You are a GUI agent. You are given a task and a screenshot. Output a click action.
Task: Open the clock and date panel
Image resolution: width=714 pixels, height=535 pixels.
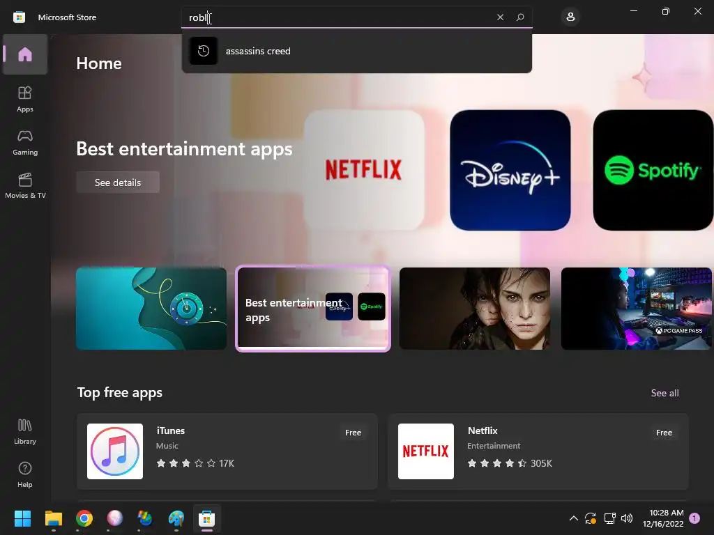pyautogui.click(x=663, y=518)
